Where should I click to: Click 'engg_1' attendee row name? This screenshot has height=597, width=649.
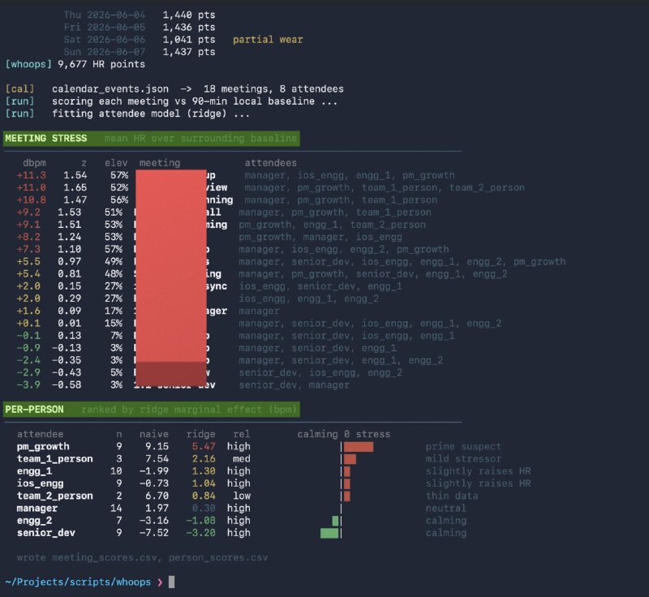pyautogui.click(x=34, y=471)
